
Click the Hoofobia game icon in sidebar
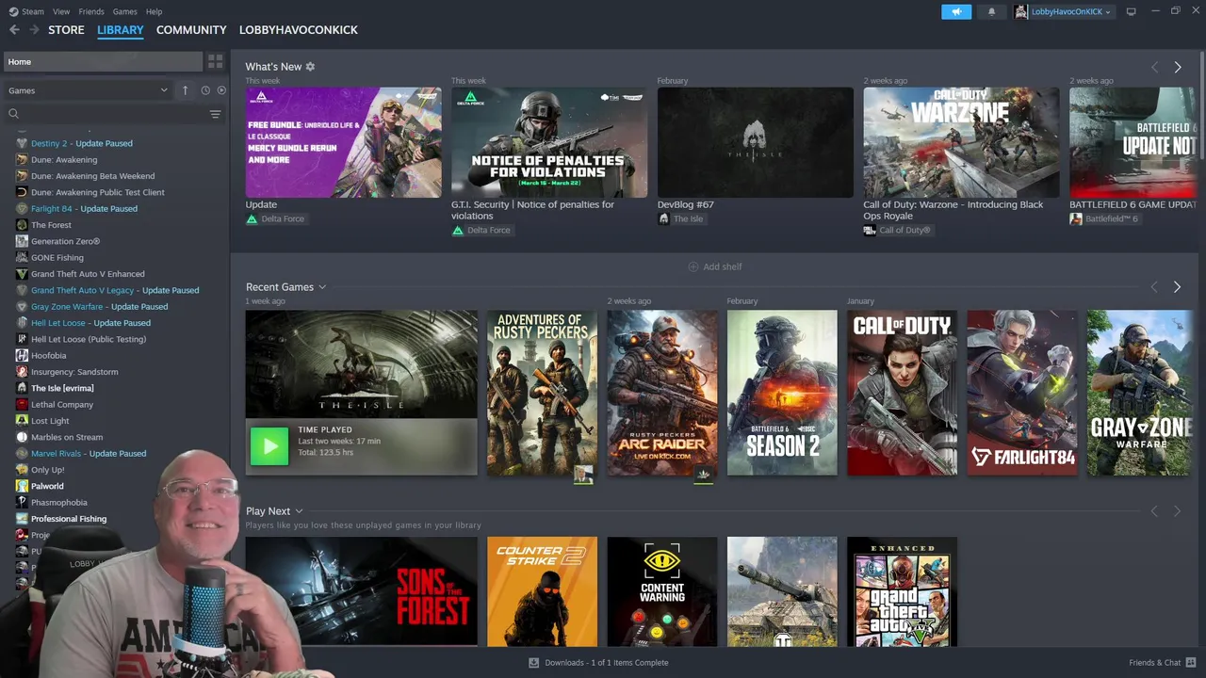(x=22, y=355)
